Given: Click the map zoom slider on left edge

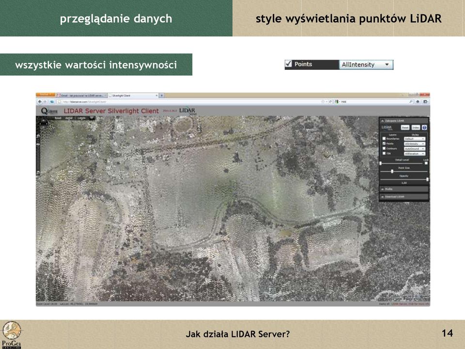Looking at the screenshot, I should (x=38, y=154).
